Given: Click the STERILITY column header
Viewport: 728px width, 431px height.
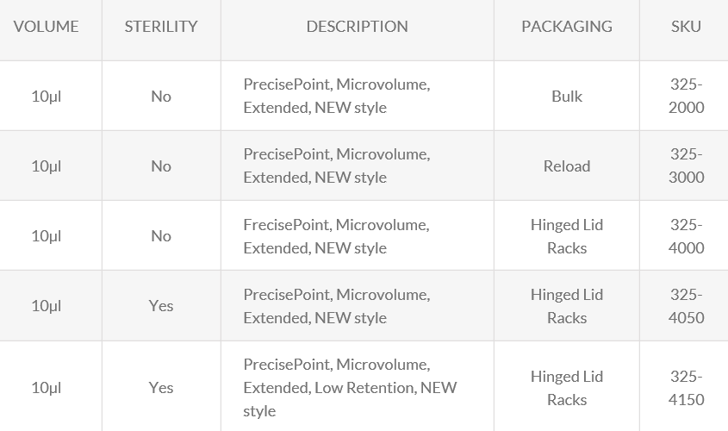Looking at the screenshot, I should point(161,27).
